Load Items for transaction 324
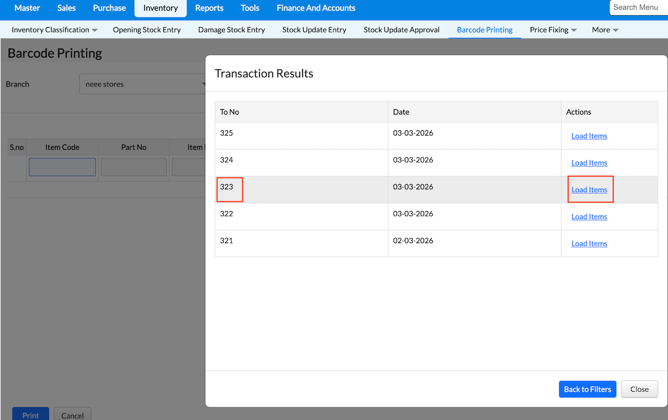The image size is (668, 420). coord(589,163)
